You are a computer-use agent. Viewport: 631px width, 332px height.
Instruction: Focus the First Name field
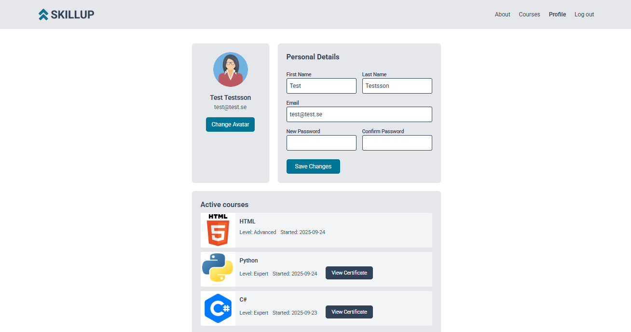tap(321, 86)
